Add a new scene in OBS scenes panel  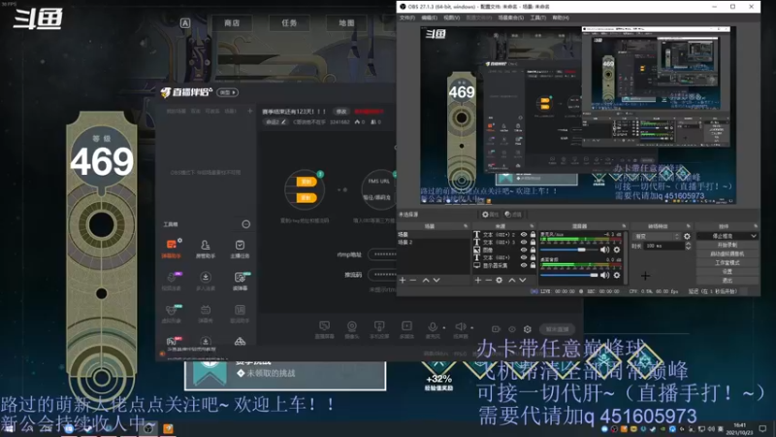tap(403, 280)
